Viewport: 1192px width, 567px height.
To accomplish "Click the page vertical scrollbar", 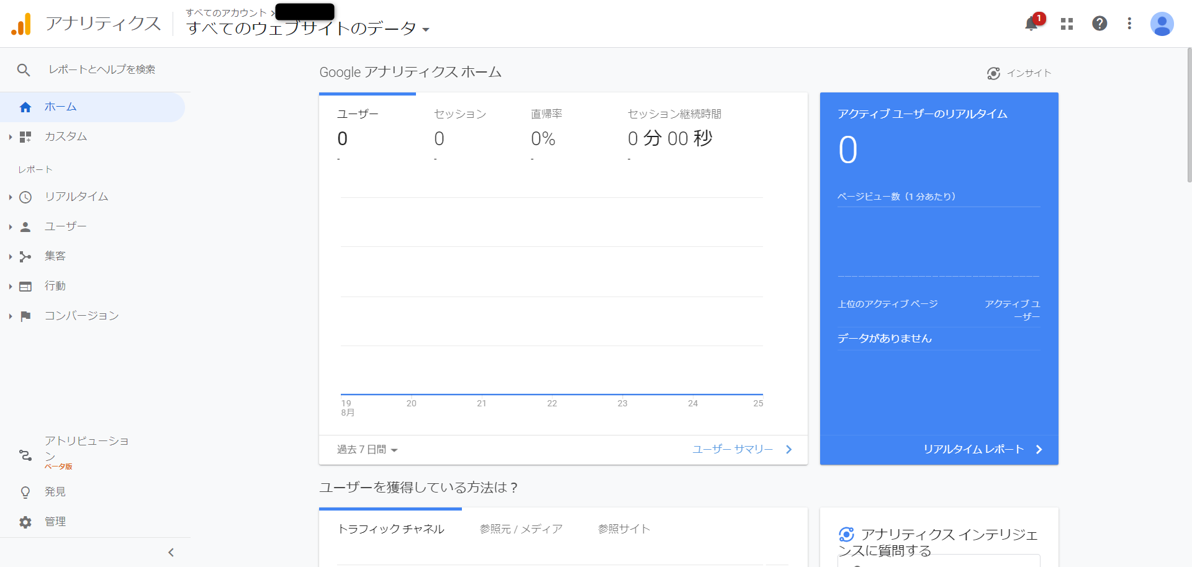I will [x=1189, y=115].
